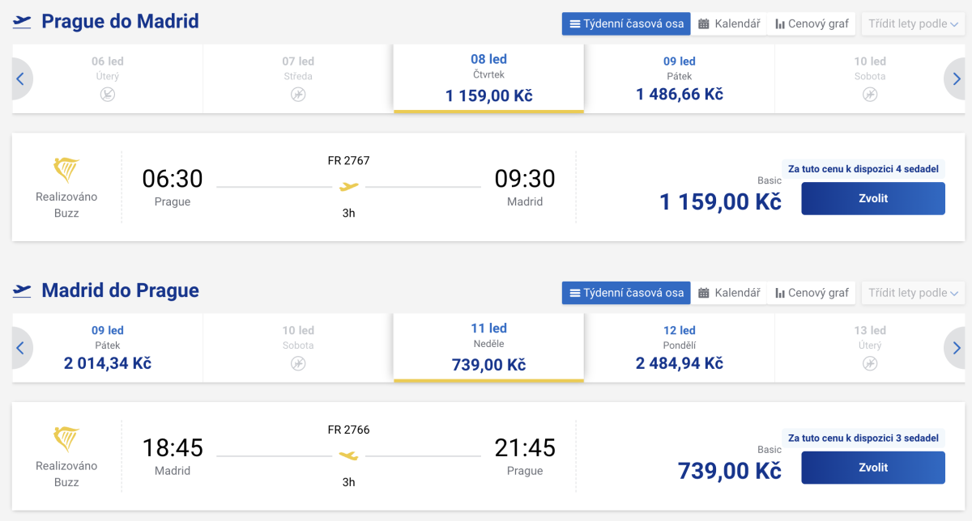The width and height of the screenshot is (972, 521).
Task: Click the plane icon beside Madrid do Prague
Action: [x=23, y=291]
